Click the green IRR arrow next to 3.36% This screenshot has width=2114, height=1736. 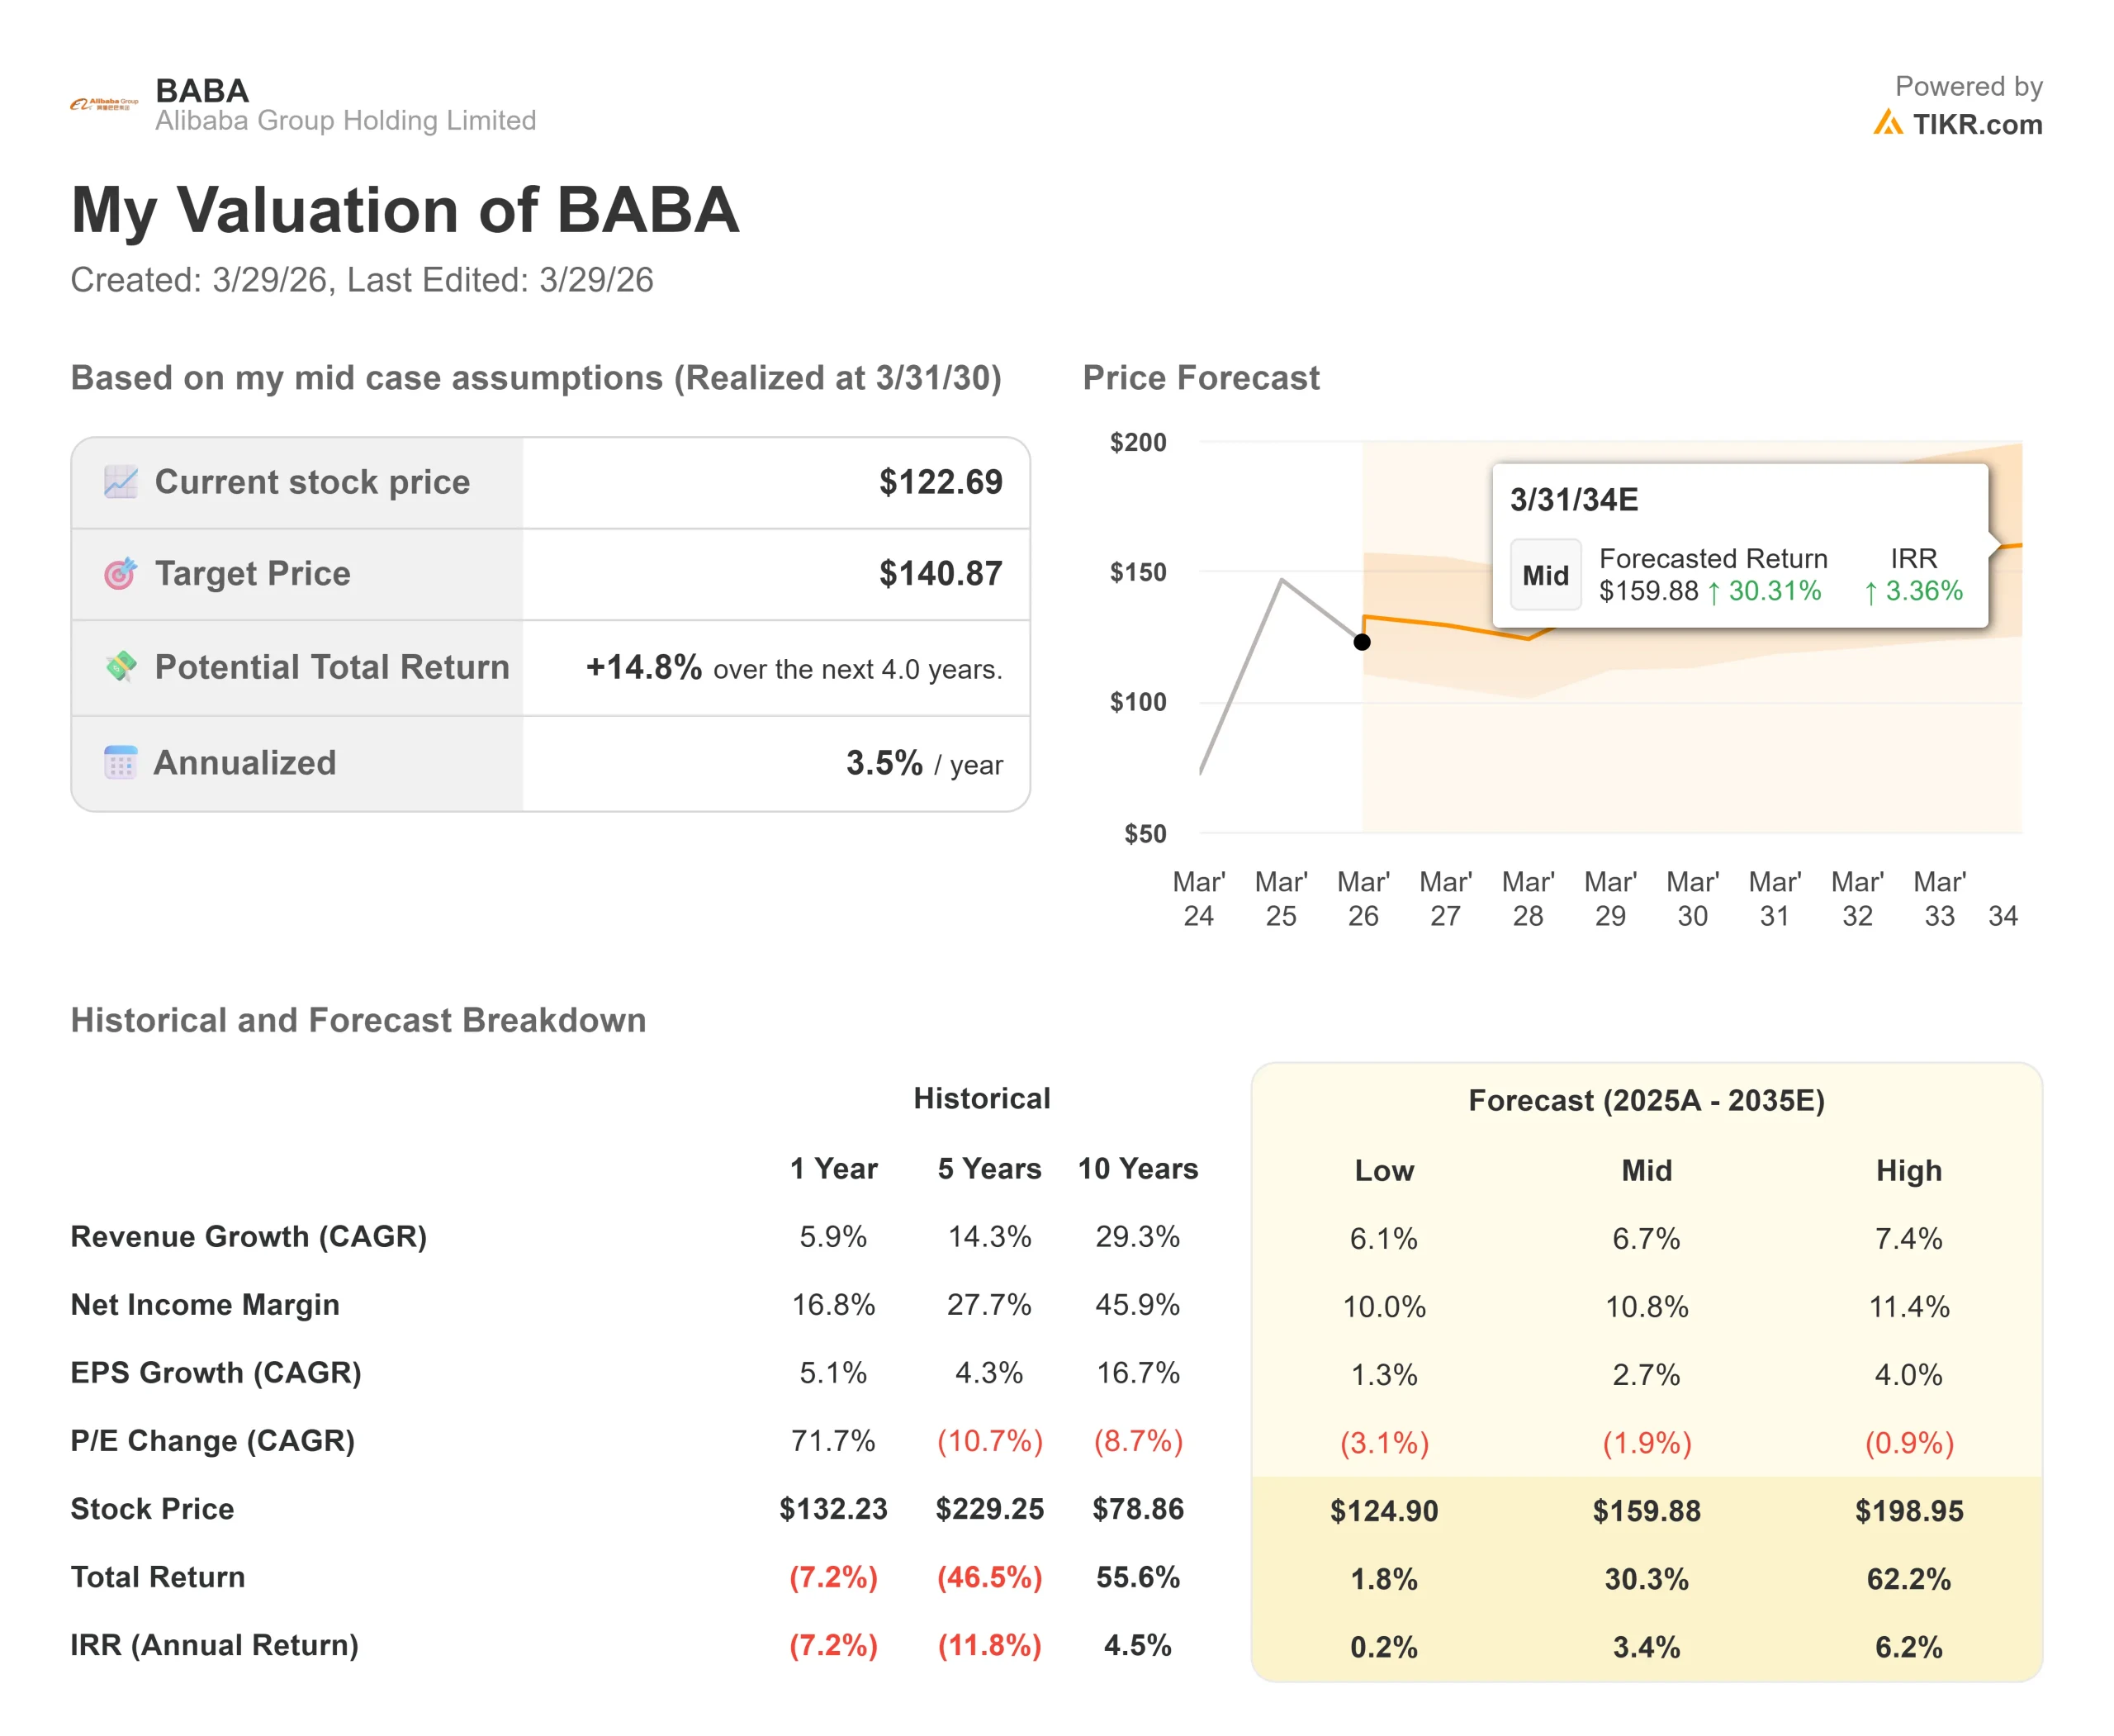1870,593
